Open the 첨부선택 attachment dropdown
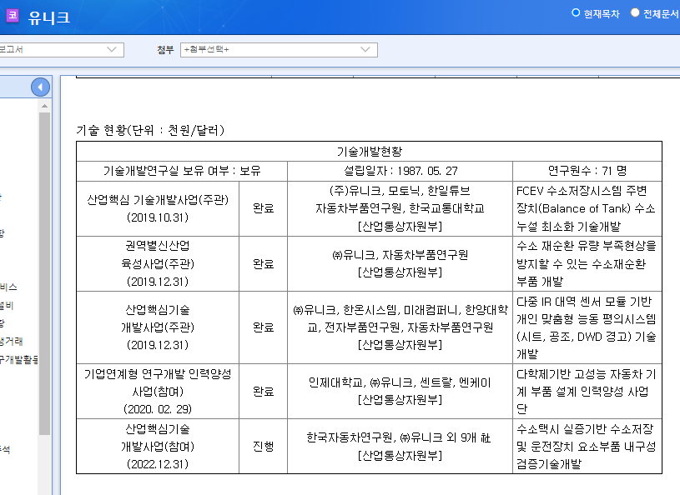This screenshot has width=680, height=495. 279,50
